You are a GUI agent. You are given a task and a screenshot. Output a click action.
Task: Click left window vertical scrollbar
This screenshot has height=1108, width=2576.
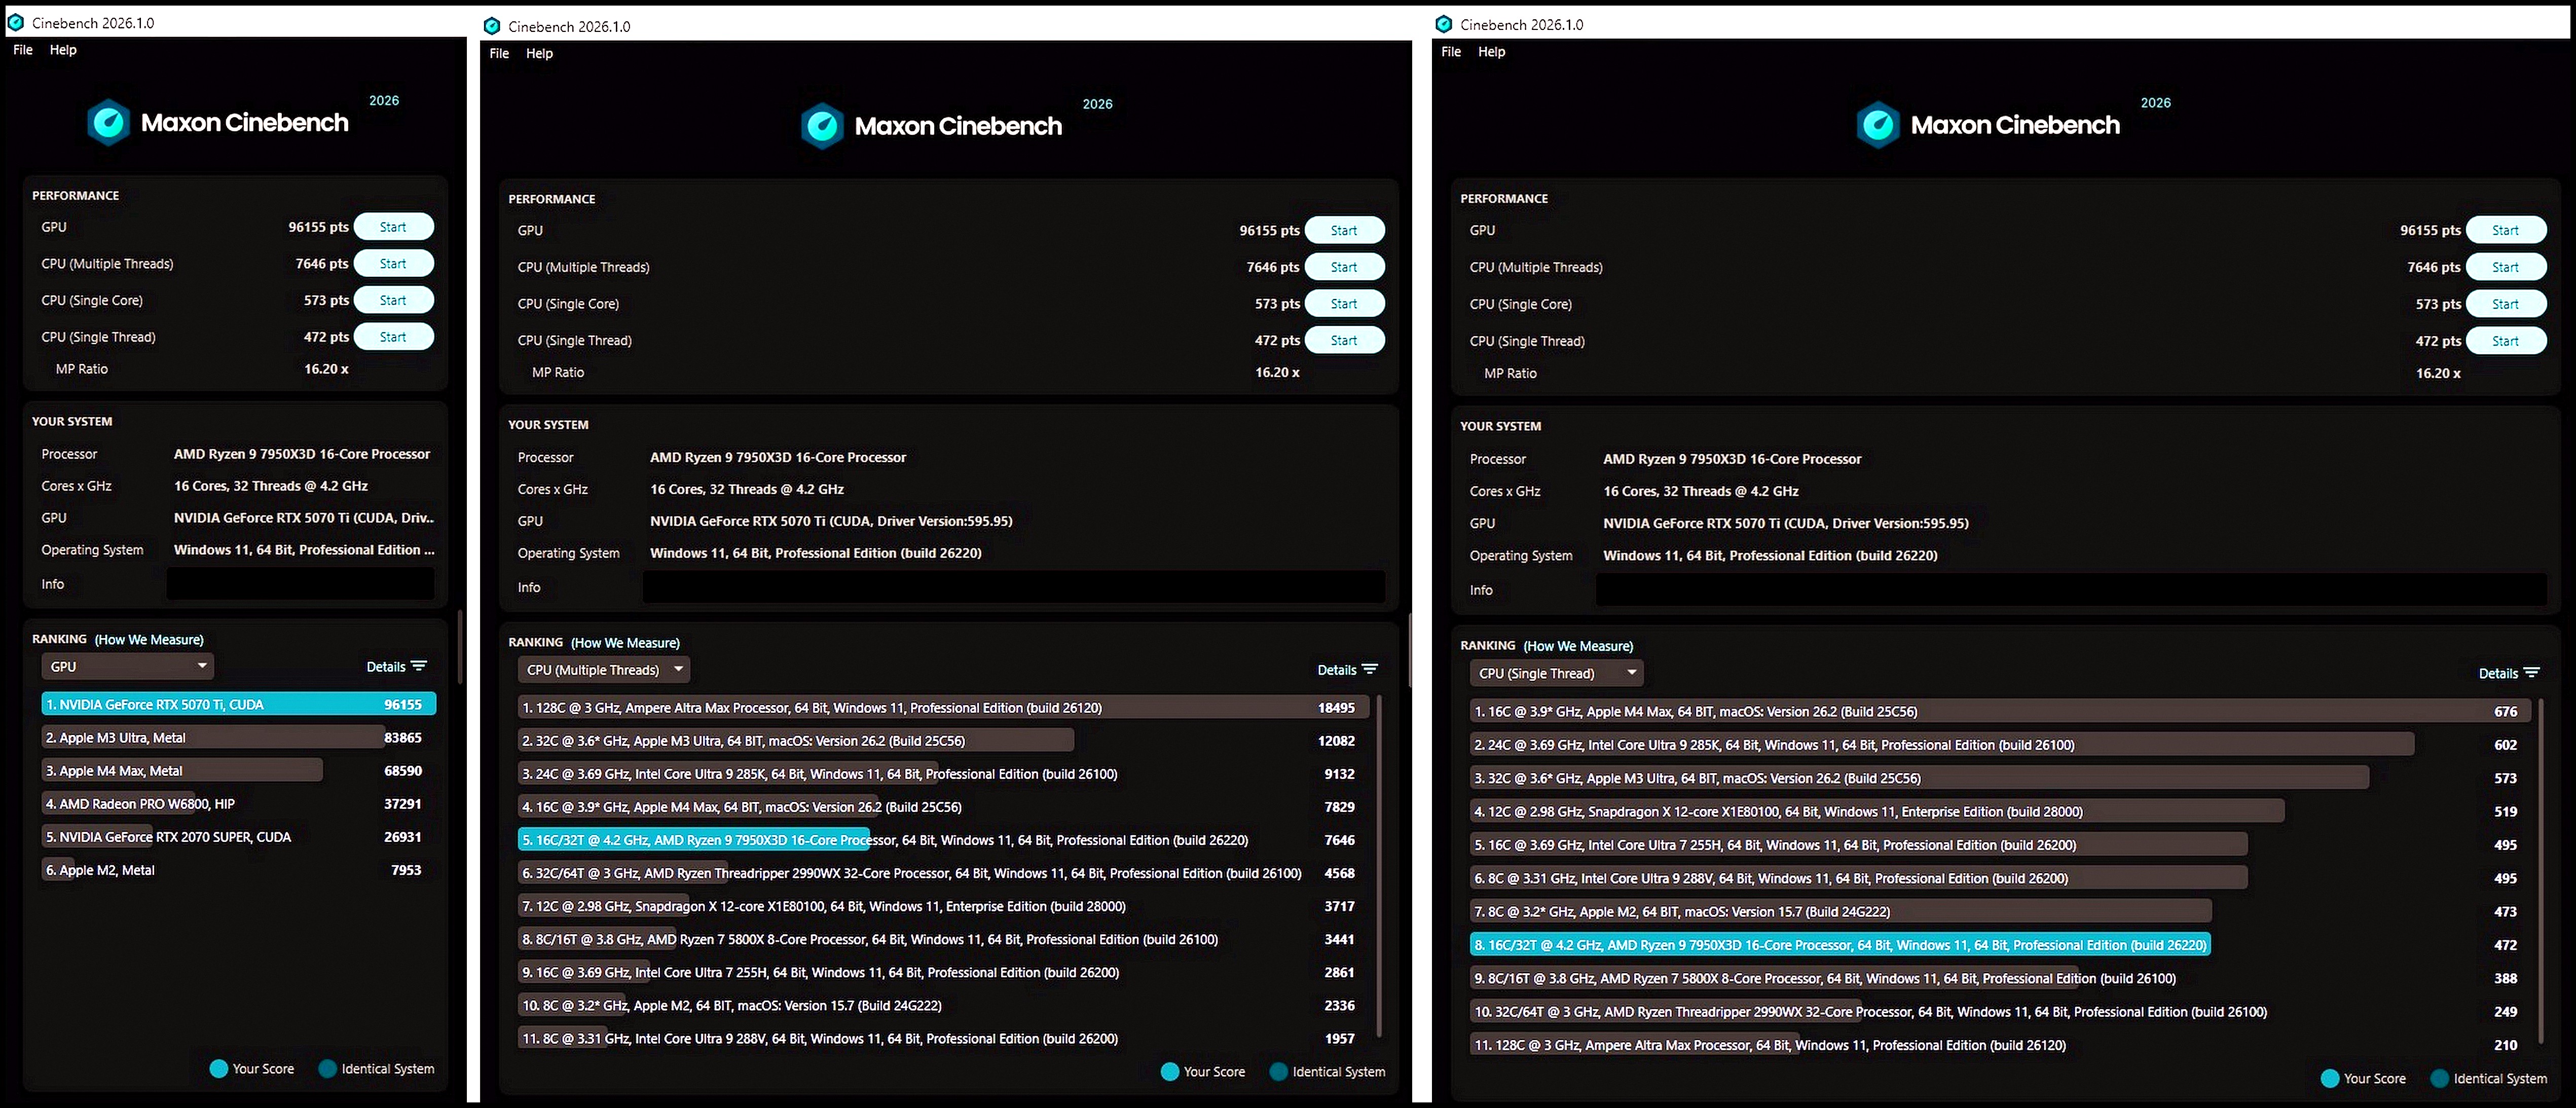click(x=460, y=646)
